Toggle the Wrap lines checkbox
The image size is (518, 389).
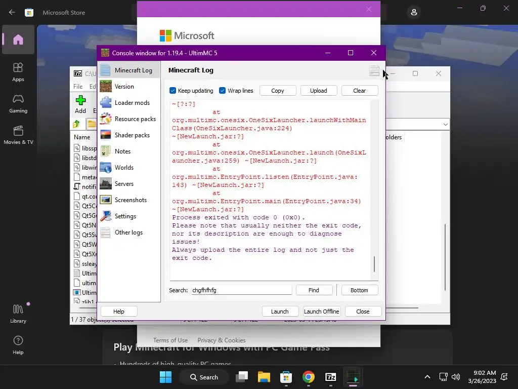pyautogui.click(x=223, y=91)
